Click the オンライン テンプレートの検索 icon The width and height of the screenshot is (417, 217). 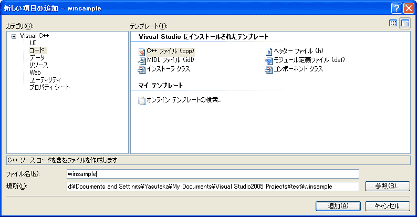[x=142, y=100]
